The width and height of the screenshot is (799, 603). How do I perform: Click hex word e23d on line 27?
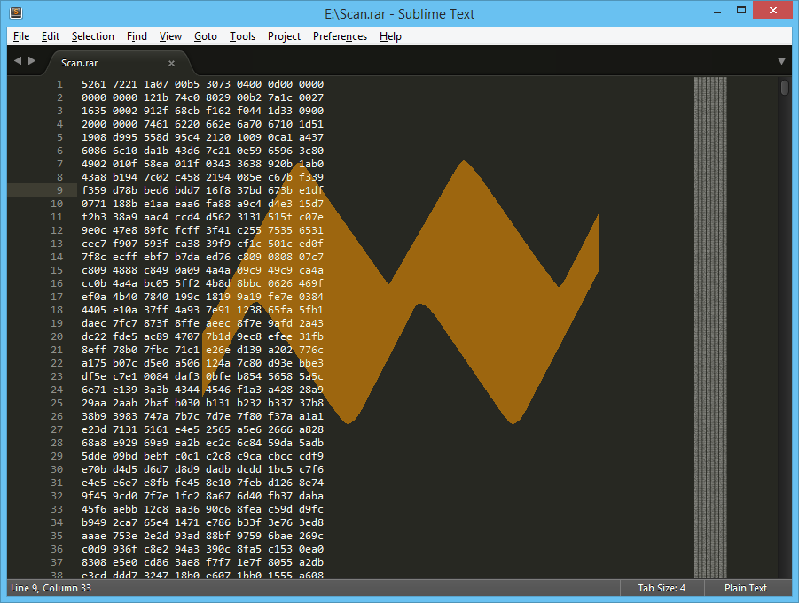click(94, 429)
